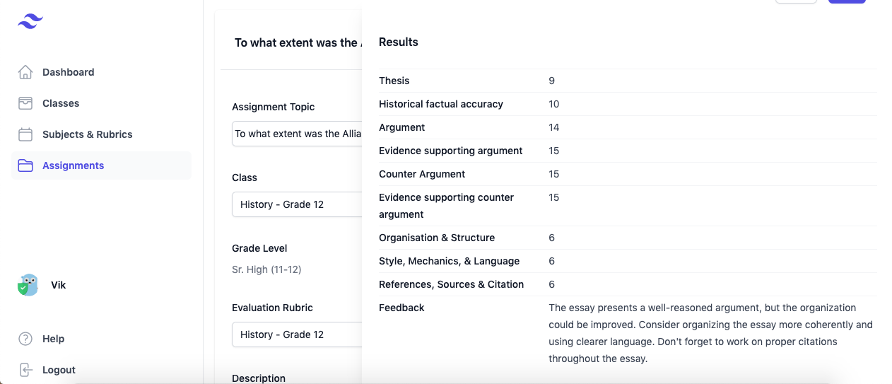Click the Subjects & Rubrics calendar icon

(x=25, y=134)
